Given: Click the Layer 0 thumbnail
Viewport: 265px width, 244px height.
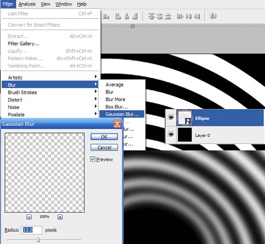Looking at the screenshot, I should [x=185, y=135].
